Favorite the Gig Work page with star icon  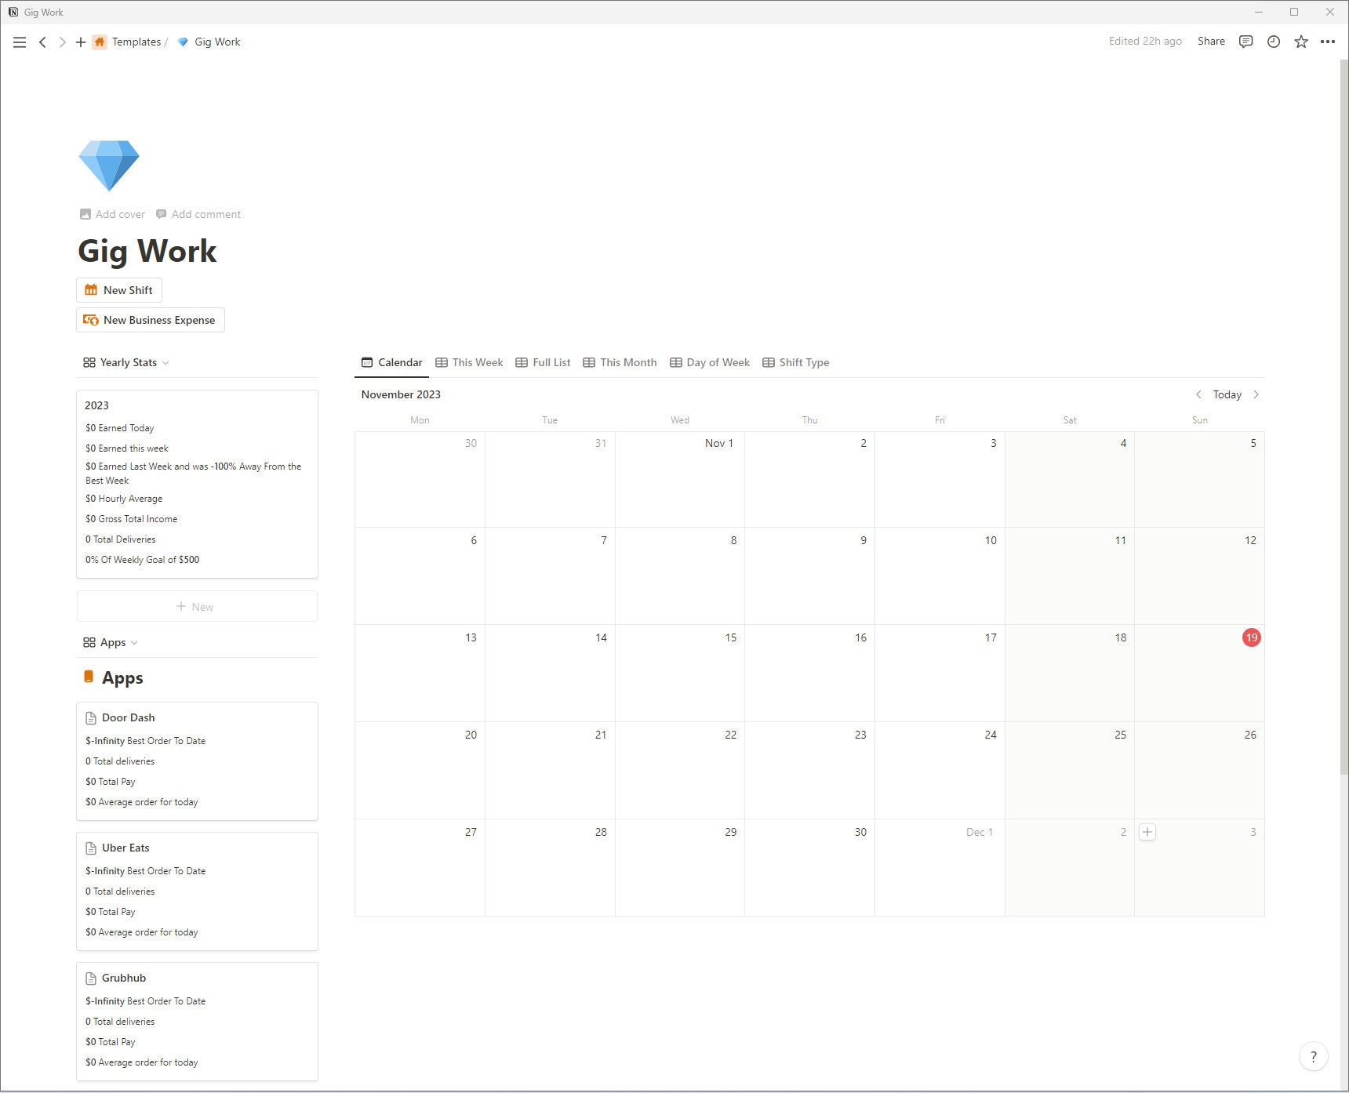(1301, 42)
